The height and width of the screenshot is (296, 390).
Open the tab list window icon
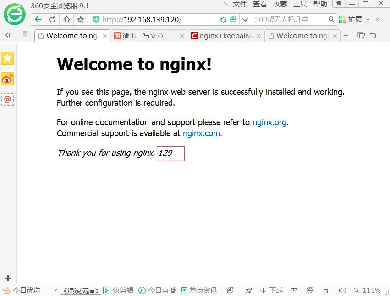pos(361,36)
